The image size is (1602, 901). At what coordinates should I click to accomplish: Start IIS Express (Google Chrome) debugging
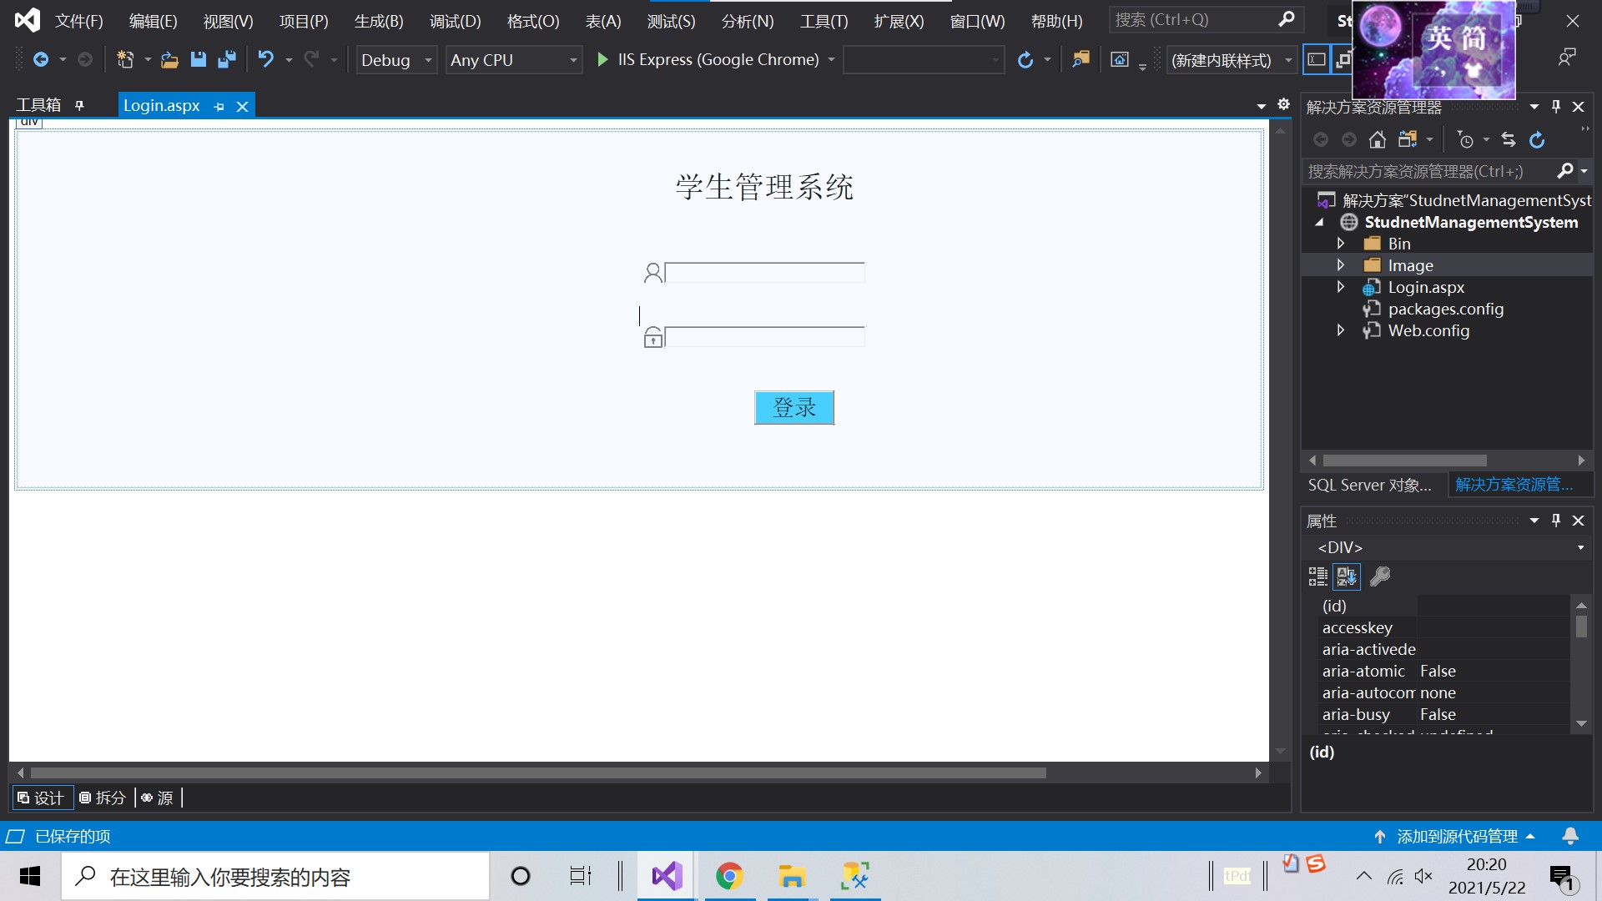[710, 59]
